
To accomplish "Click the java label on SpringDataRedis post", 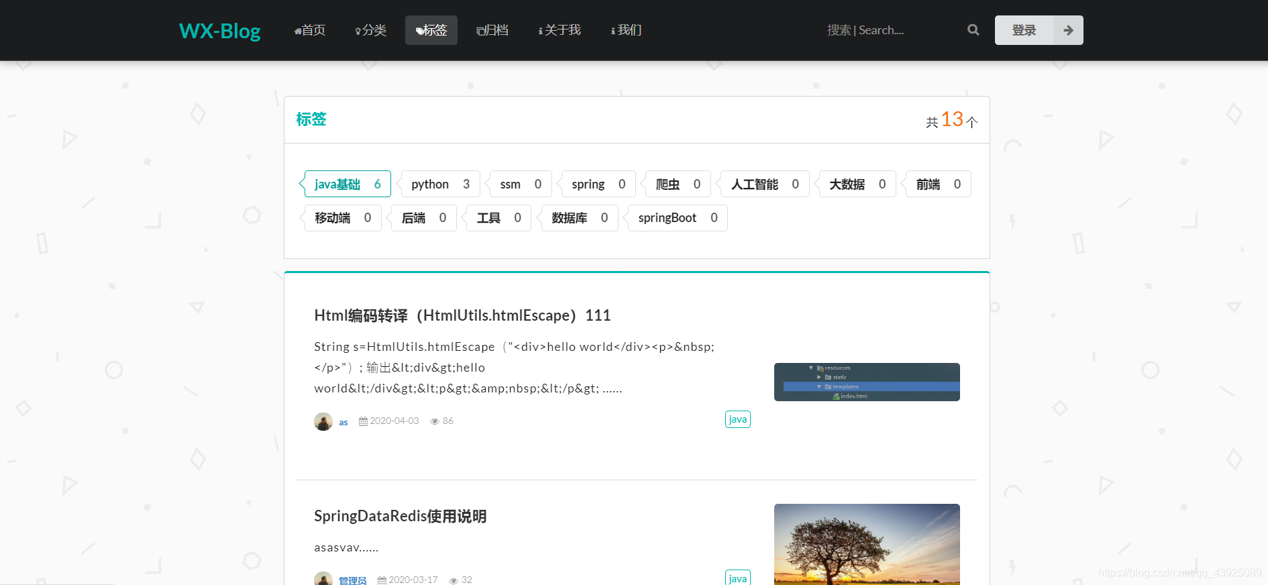I will point(738,578).
